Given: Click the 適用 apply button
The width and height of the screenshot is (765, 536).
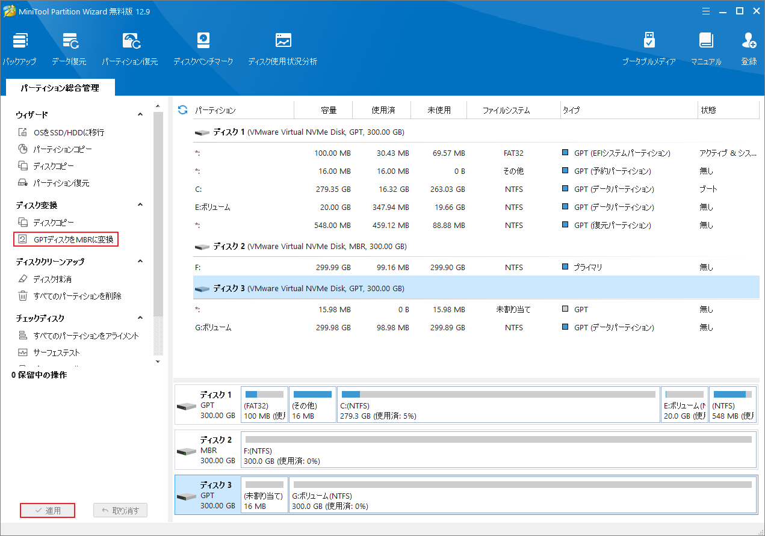Looking at the screenshot, I should (48, 510).
